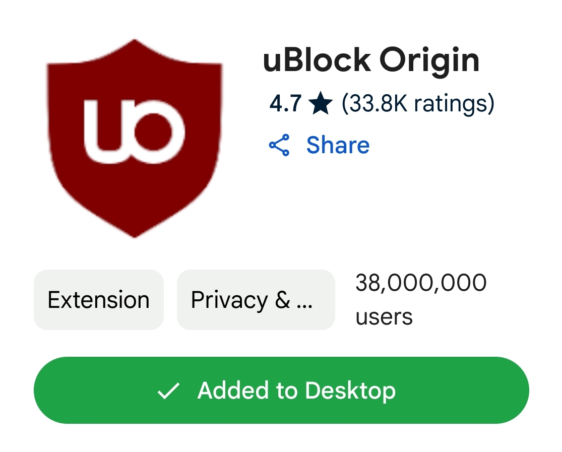
Task: Open the Share link
Action: 338,145
